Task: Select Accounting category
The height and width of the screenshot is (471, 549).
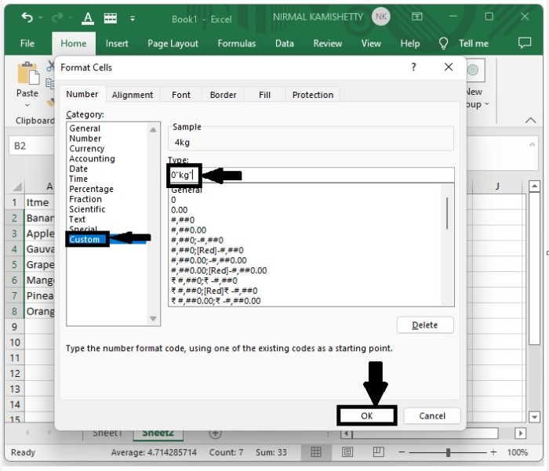Action: point(92,159)
